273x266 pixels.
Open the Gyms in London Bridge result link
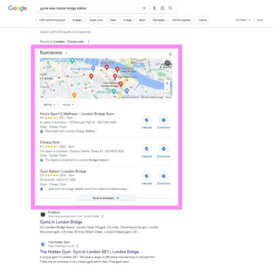pos(61,222)
